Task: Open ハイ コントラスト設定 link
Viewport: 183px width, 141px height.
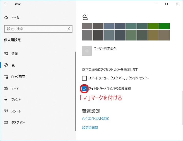Action: [95, 118]
